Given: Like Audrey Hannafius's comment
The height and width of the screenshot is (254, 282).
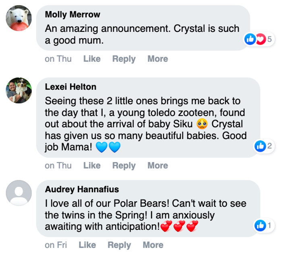Looking at the screenshot, I should [x=87, y=245].
